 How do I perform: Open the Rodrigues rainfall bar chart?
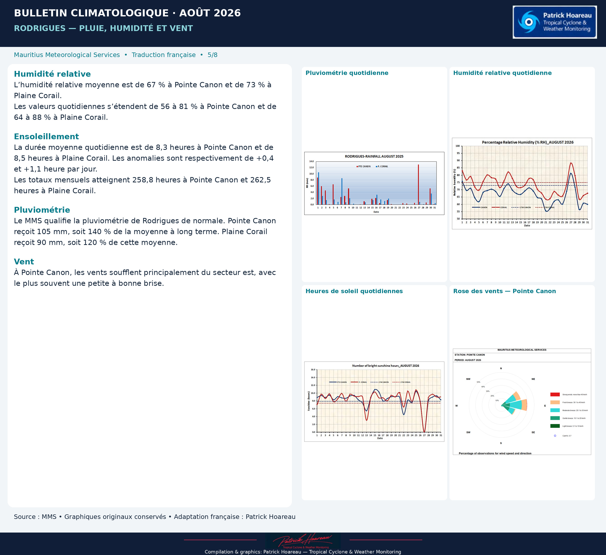coord(374,183)
